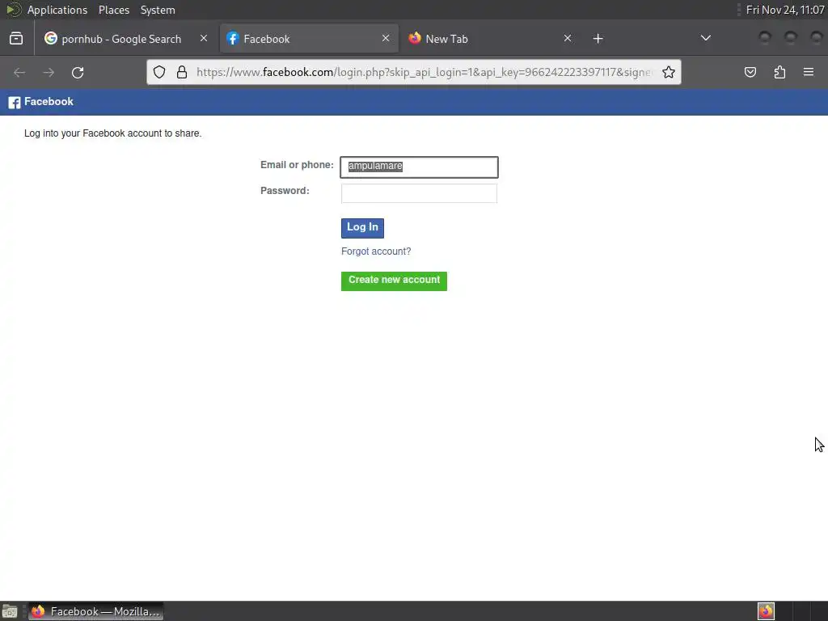Focus the Email or phone field
The width and height of the screenshot is (828, 621).
click(x=420, y=167)
